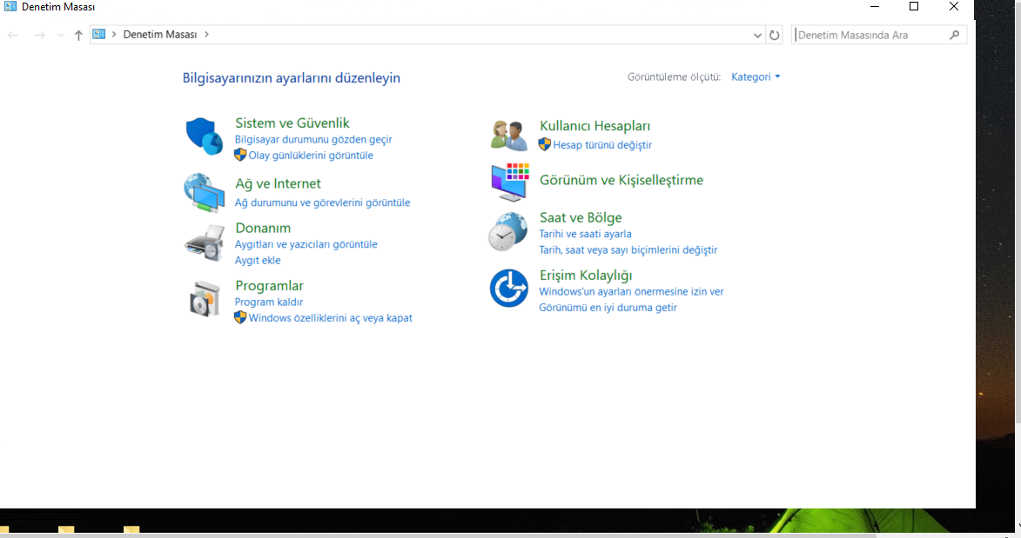Open the Kullanıcı Hesapları heading link

(595, 126)
